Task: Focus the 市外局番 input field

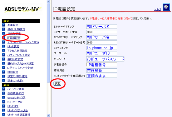Action: coord(101,71)
